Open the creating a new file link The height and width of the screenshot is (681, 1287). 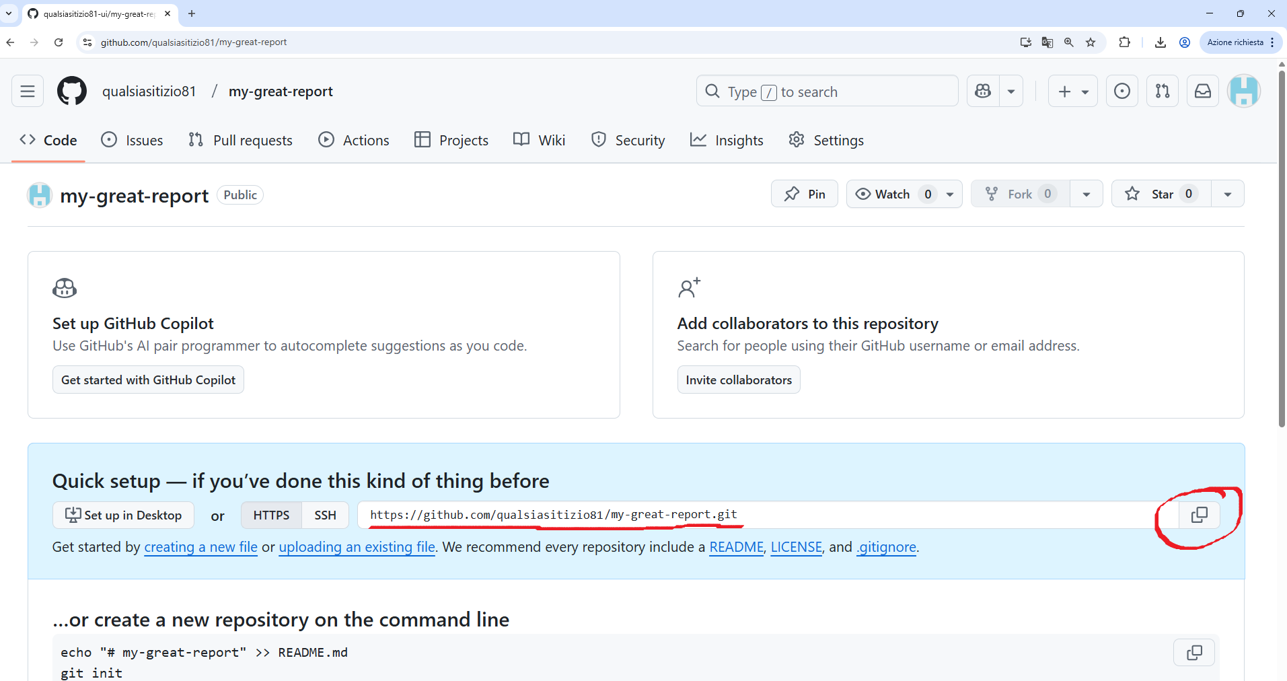[200, 547]
